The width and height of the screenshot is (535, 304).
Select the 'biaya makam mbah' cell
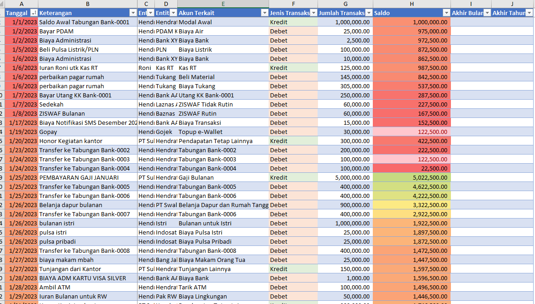88,260
